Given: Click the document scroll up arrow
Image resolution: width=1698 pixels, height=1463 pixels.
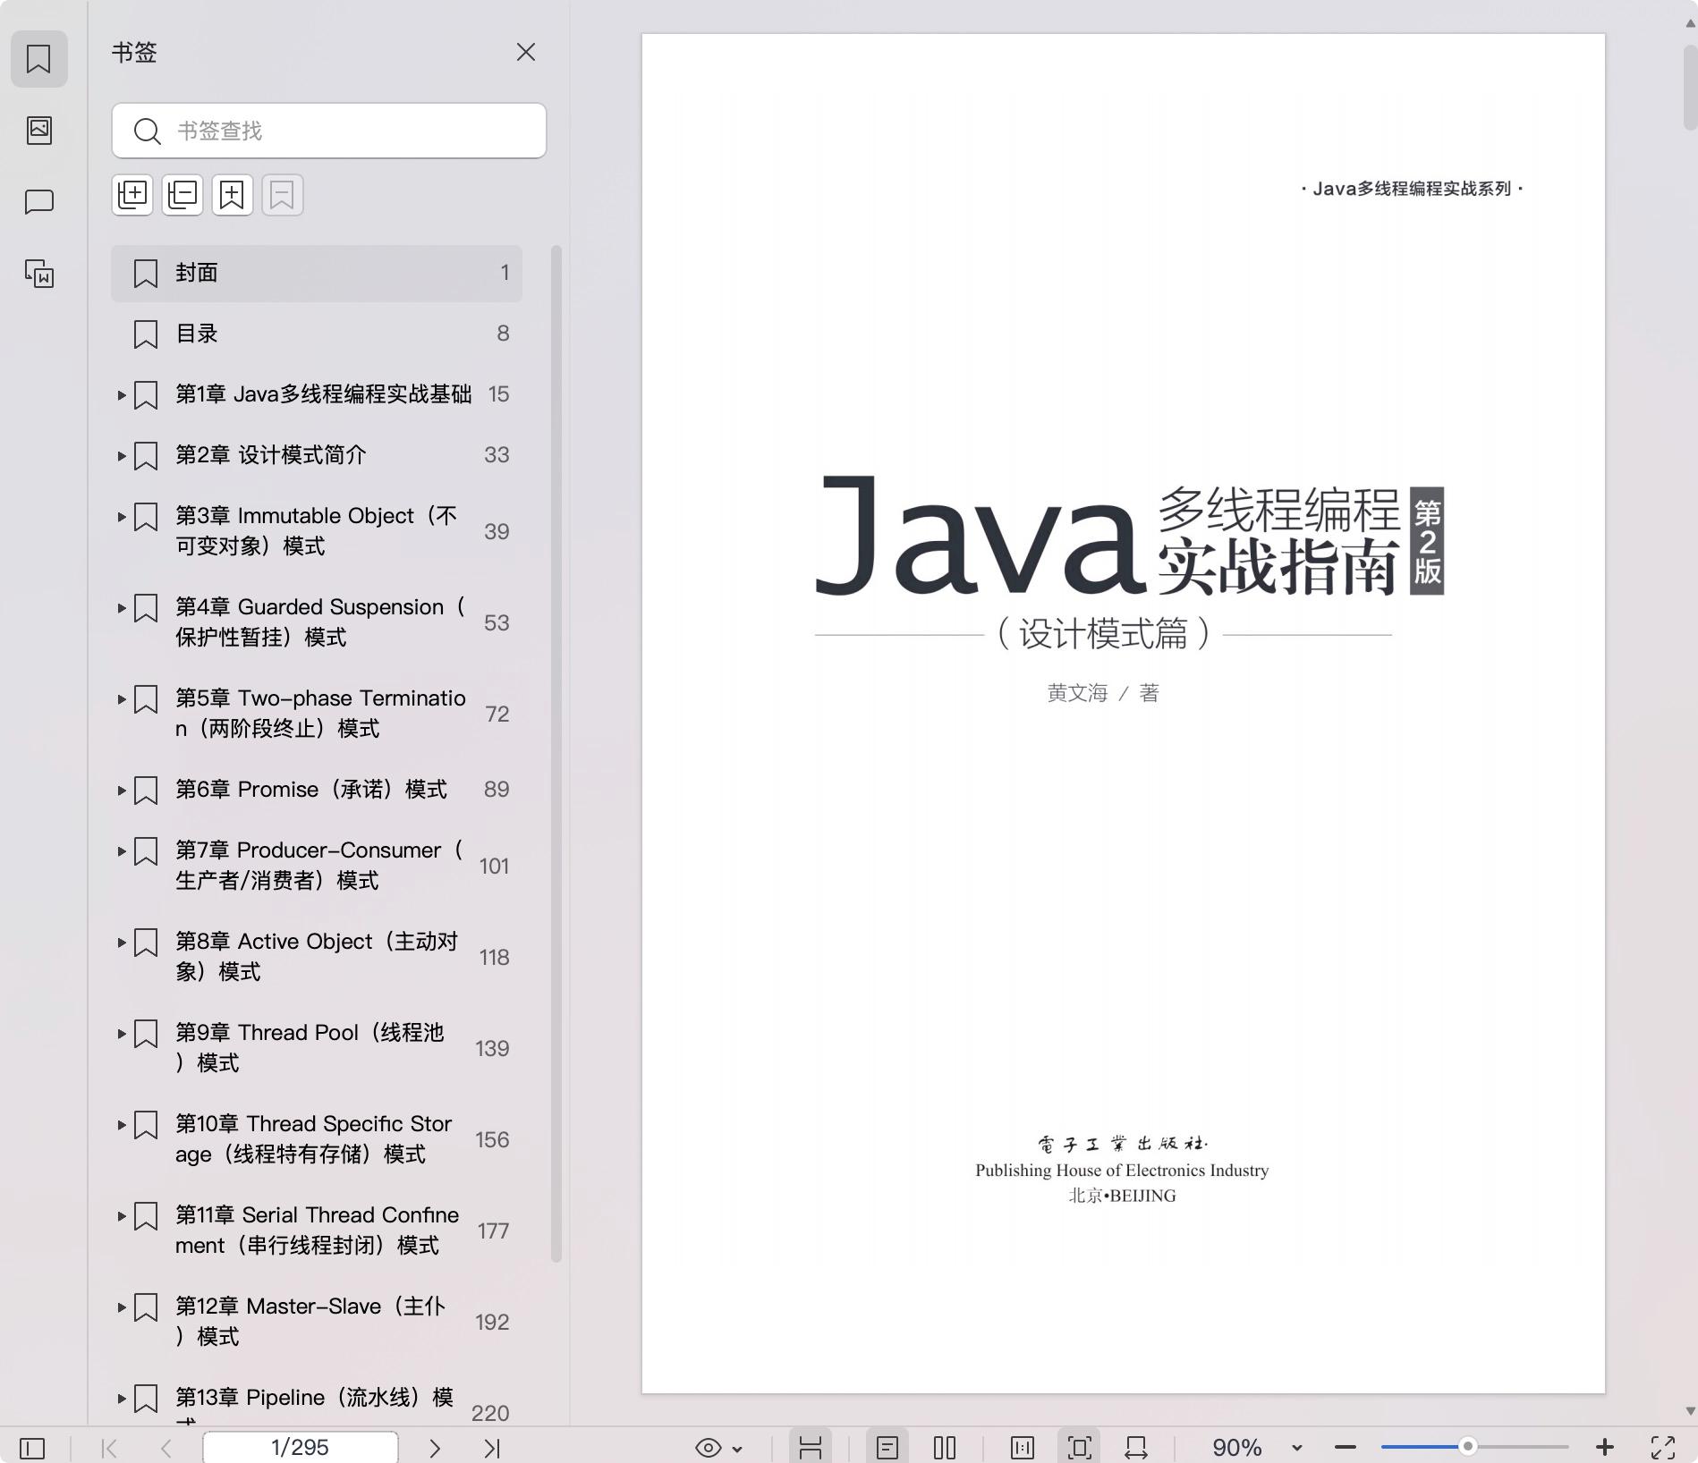Looking at the screenshot, I should point(1690,24).
